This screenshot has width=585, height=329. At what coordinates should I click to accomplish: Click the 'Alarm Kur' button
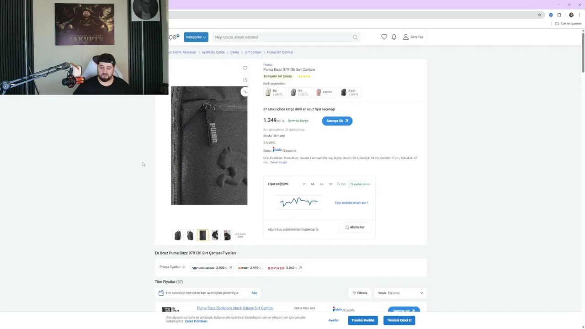click(355, 227)
